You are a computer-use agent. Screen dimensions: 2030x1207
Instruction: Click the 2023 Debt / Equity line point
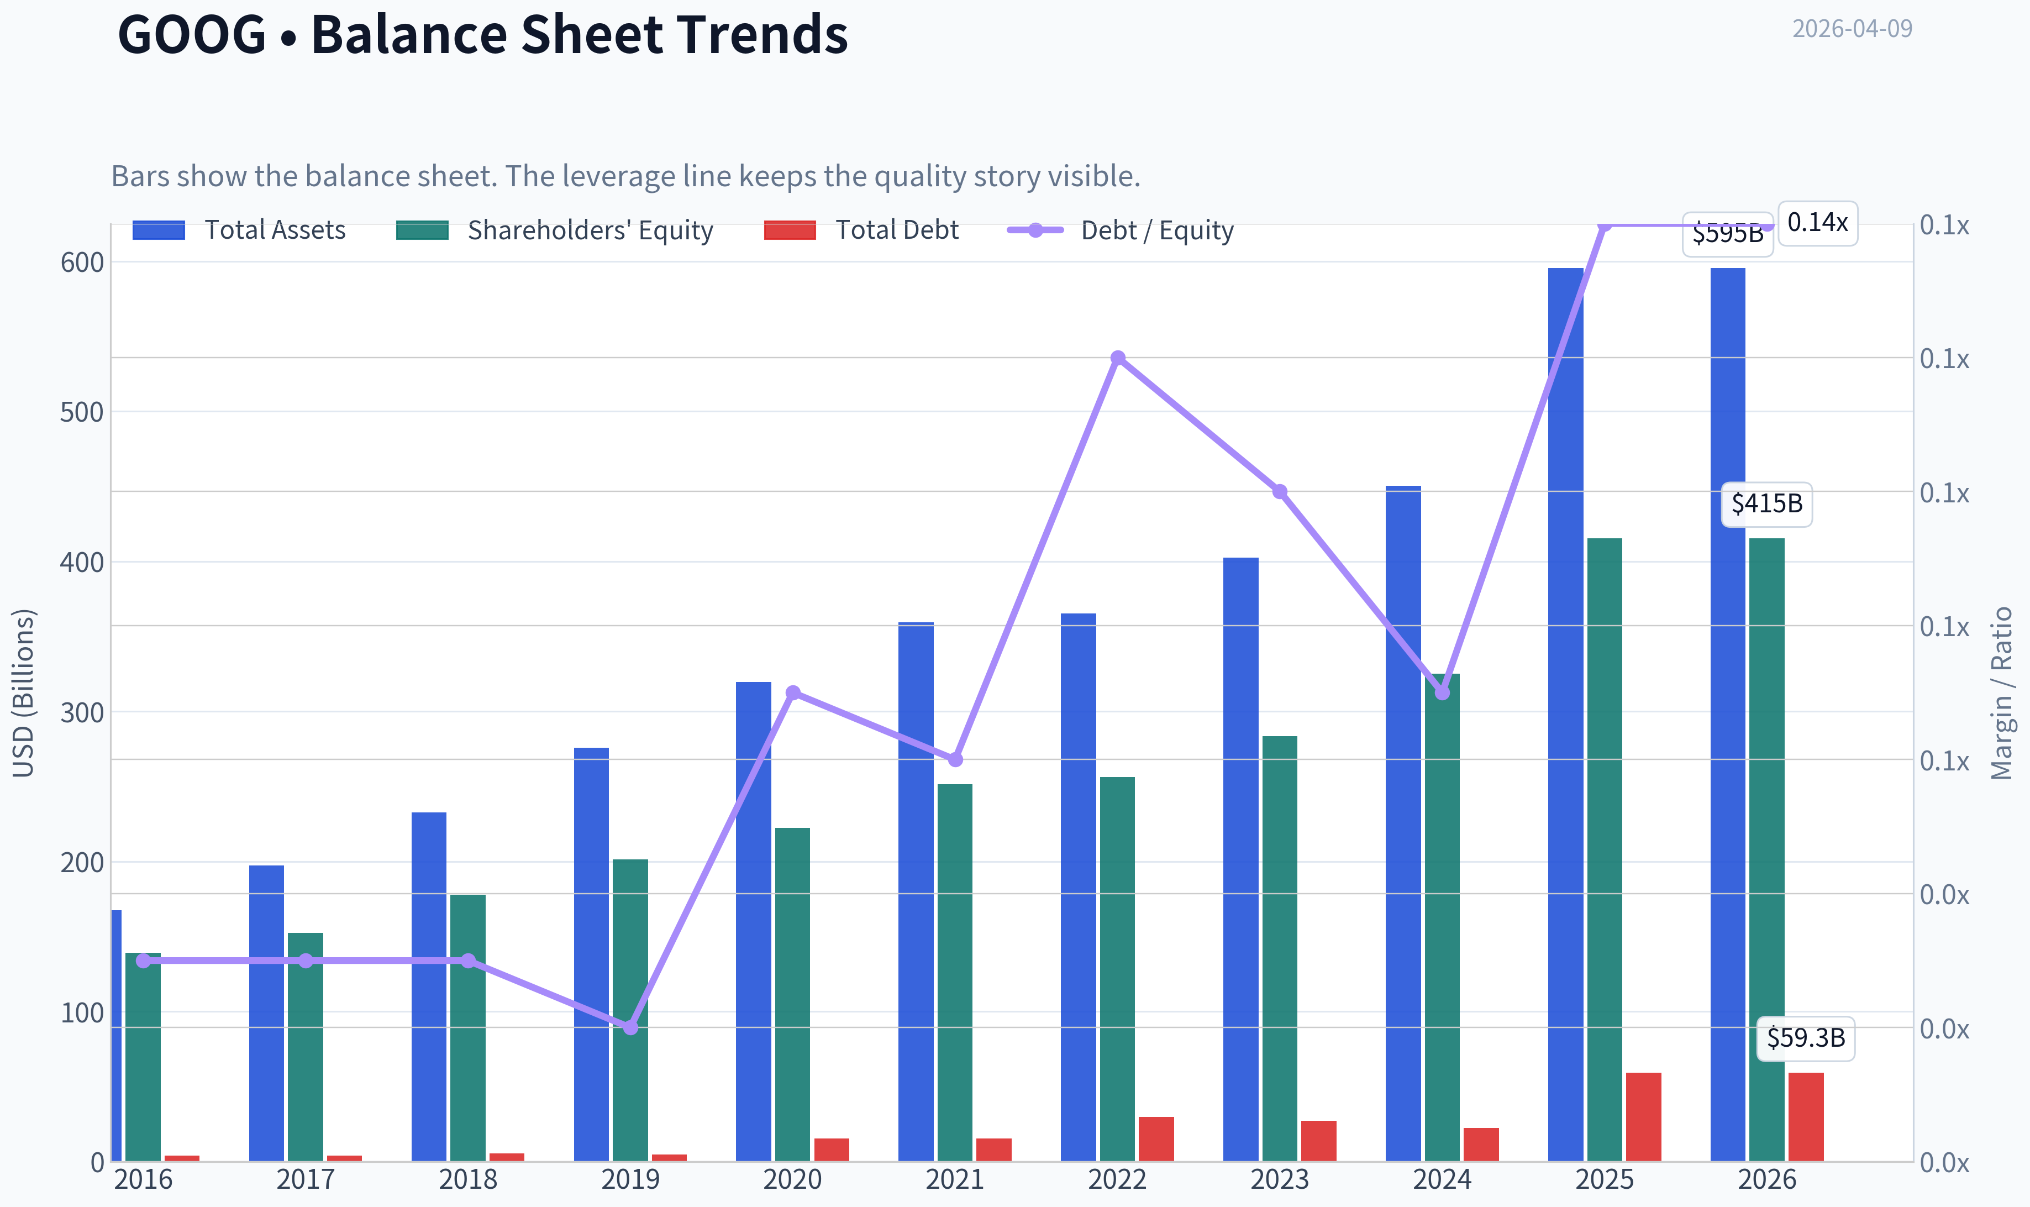1280,492
